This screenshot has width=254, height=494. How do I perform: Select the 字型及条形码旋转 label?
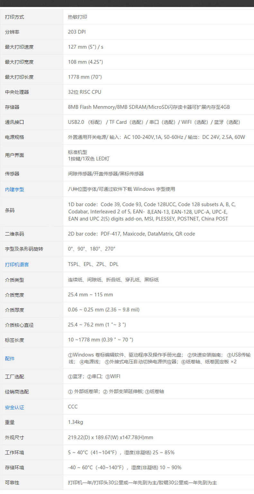click(x=24, y=249)
